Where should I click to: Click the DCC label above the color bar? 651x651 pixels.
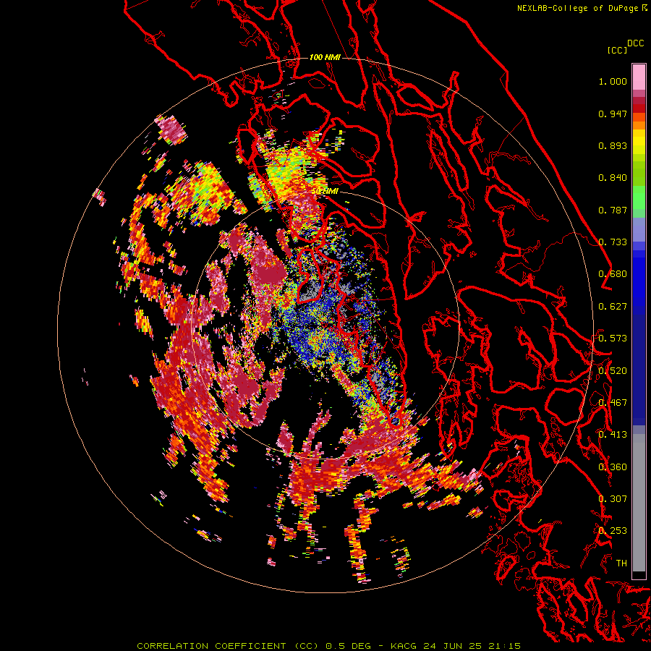[635, 43]
